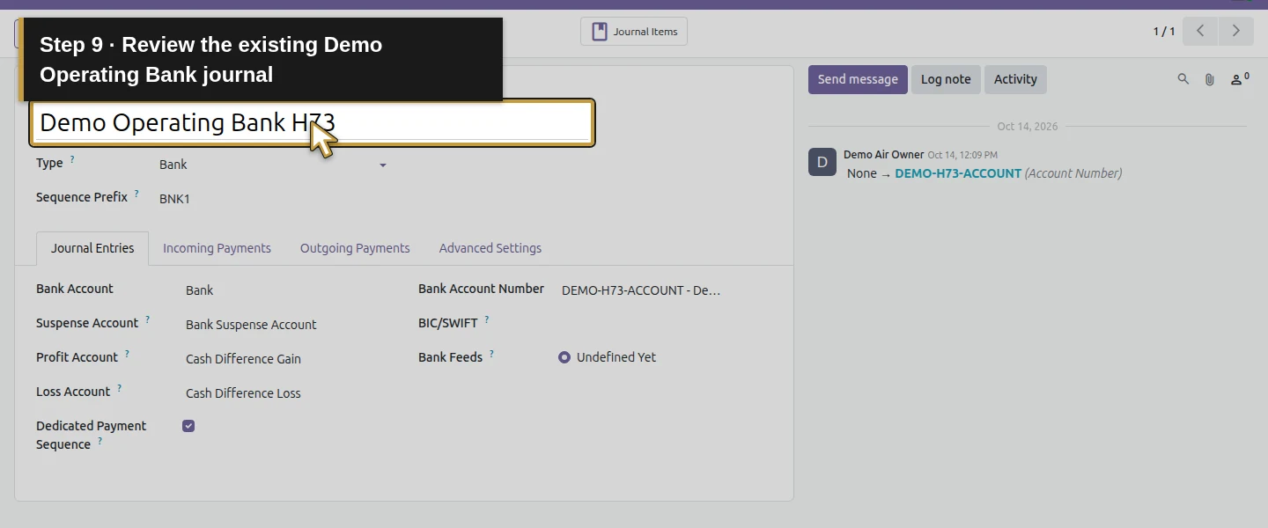Click Demo Air Owner author name
The image size is (1268, 528).
[x=883, y=155]
